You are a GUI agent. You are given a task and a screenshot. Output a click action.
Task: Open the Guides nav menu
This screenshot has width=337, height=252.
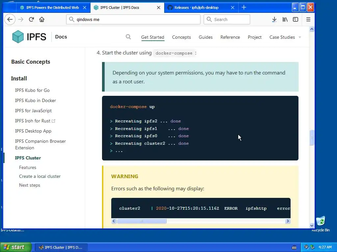pos(205,37)
